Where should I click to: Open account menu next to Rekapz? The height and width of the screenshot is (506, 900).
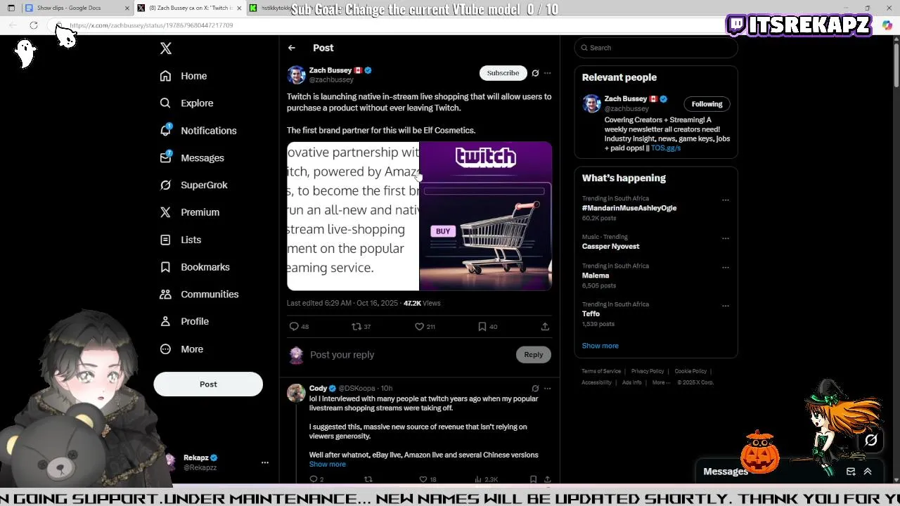(265, 462)
